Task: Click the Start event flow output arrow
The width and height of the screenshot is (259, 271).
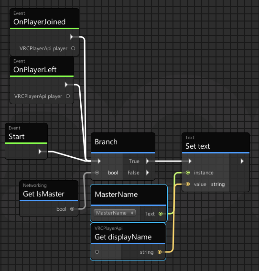Action: pos(40,152)
